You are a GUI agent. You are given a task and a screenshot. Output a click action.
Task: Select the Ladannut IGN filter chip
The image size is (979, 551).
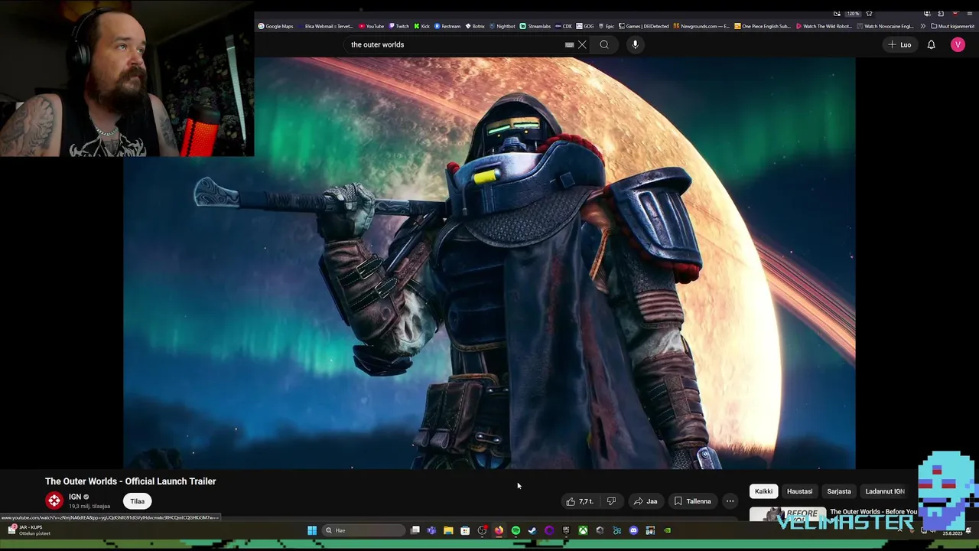point(885,491)
